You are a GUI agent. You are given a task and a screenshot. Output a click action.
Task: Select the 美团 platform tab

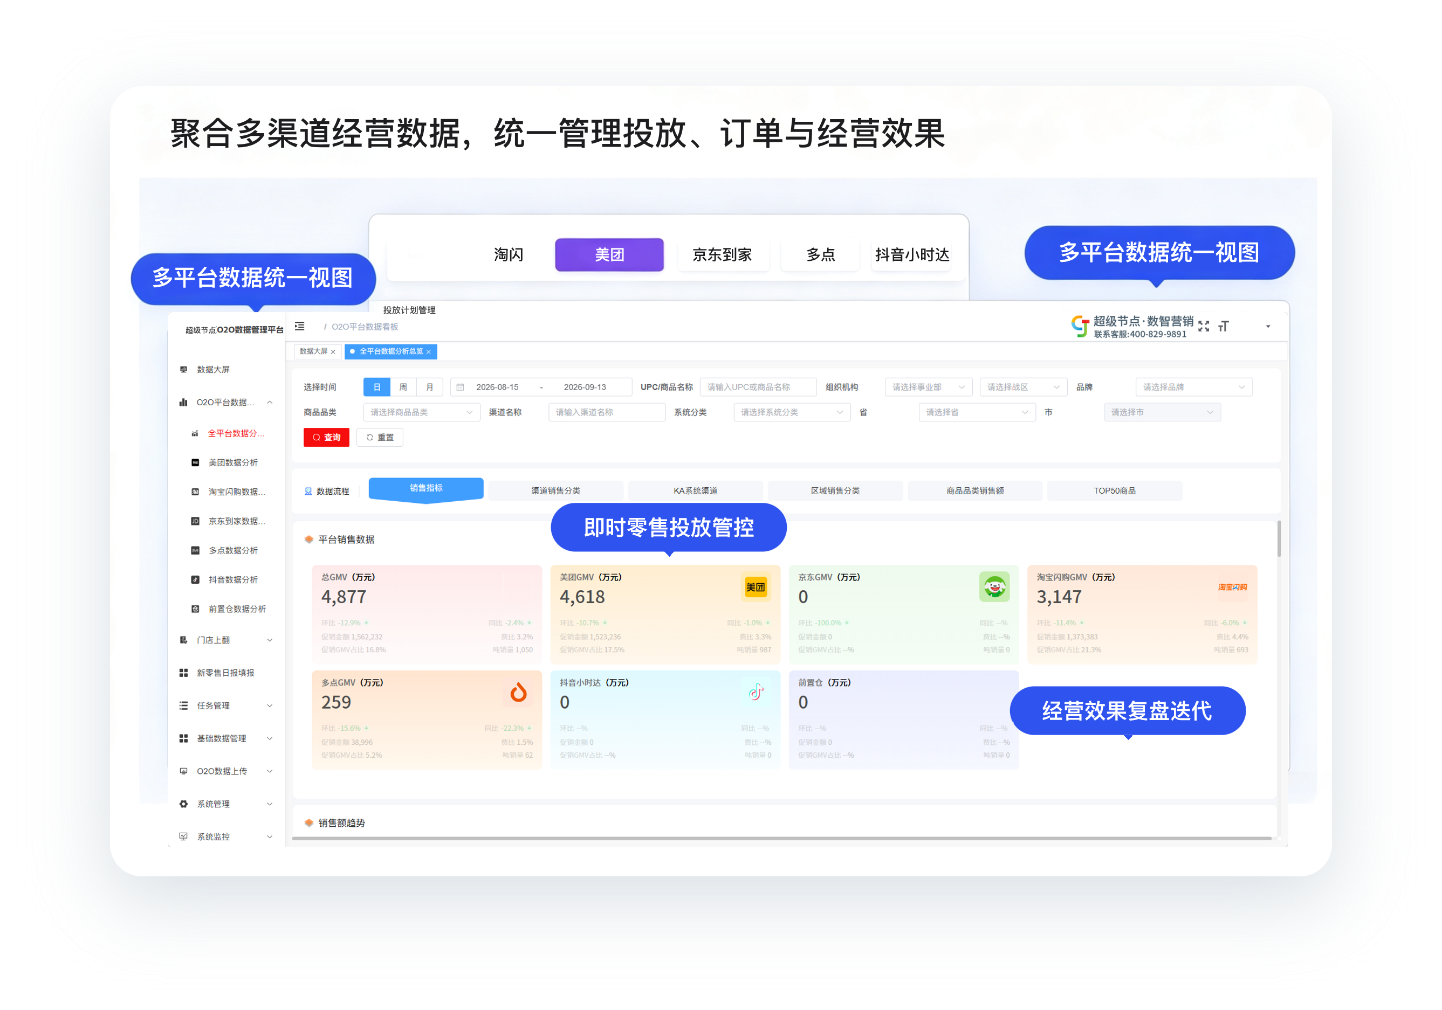(609, 255)
